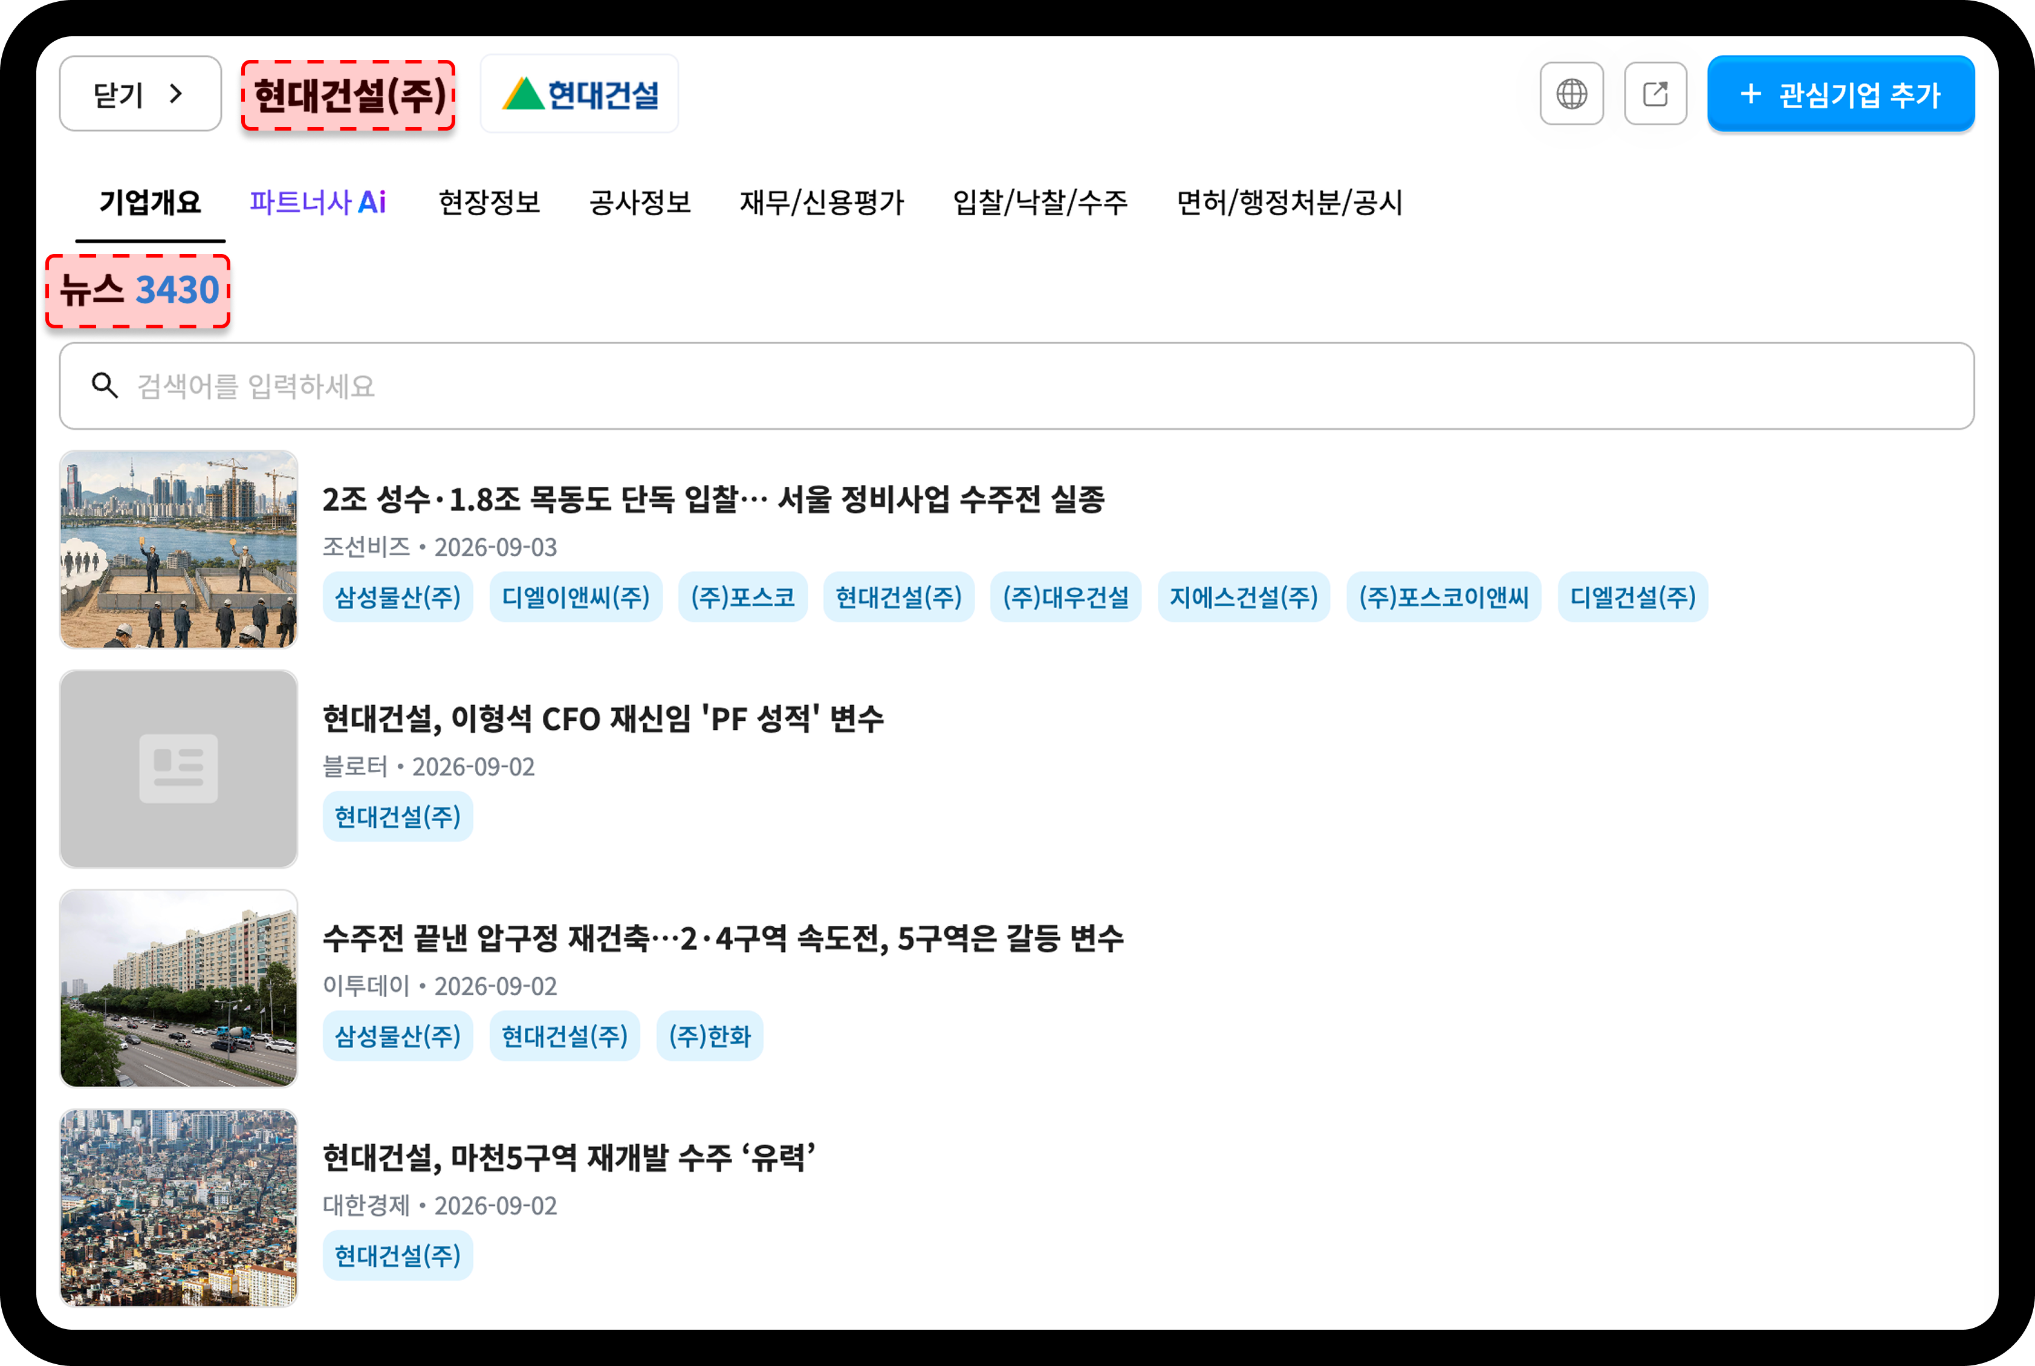
Task: Click the 현대건설(주) company title
Action: (x=349, y=95)
